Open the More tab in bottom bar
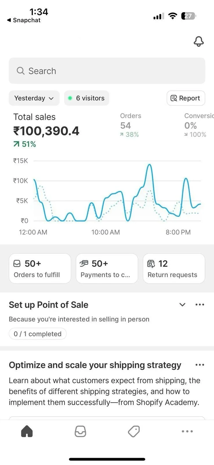The width and height of the screenshot is (214, 465). pyautogui.click(x=187, y=431)
